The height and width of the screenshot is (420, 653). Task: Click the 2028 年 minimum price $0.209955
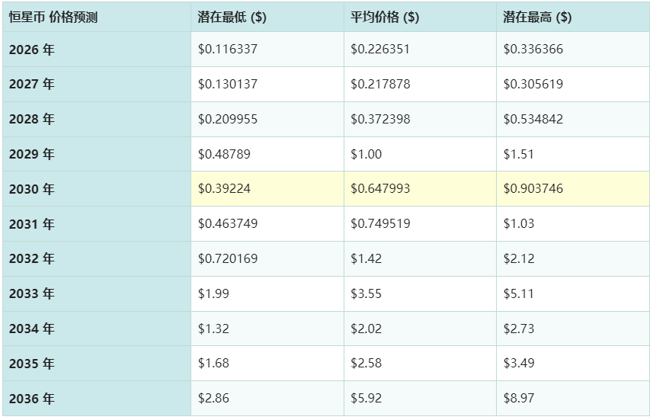[x=228, y=120]
